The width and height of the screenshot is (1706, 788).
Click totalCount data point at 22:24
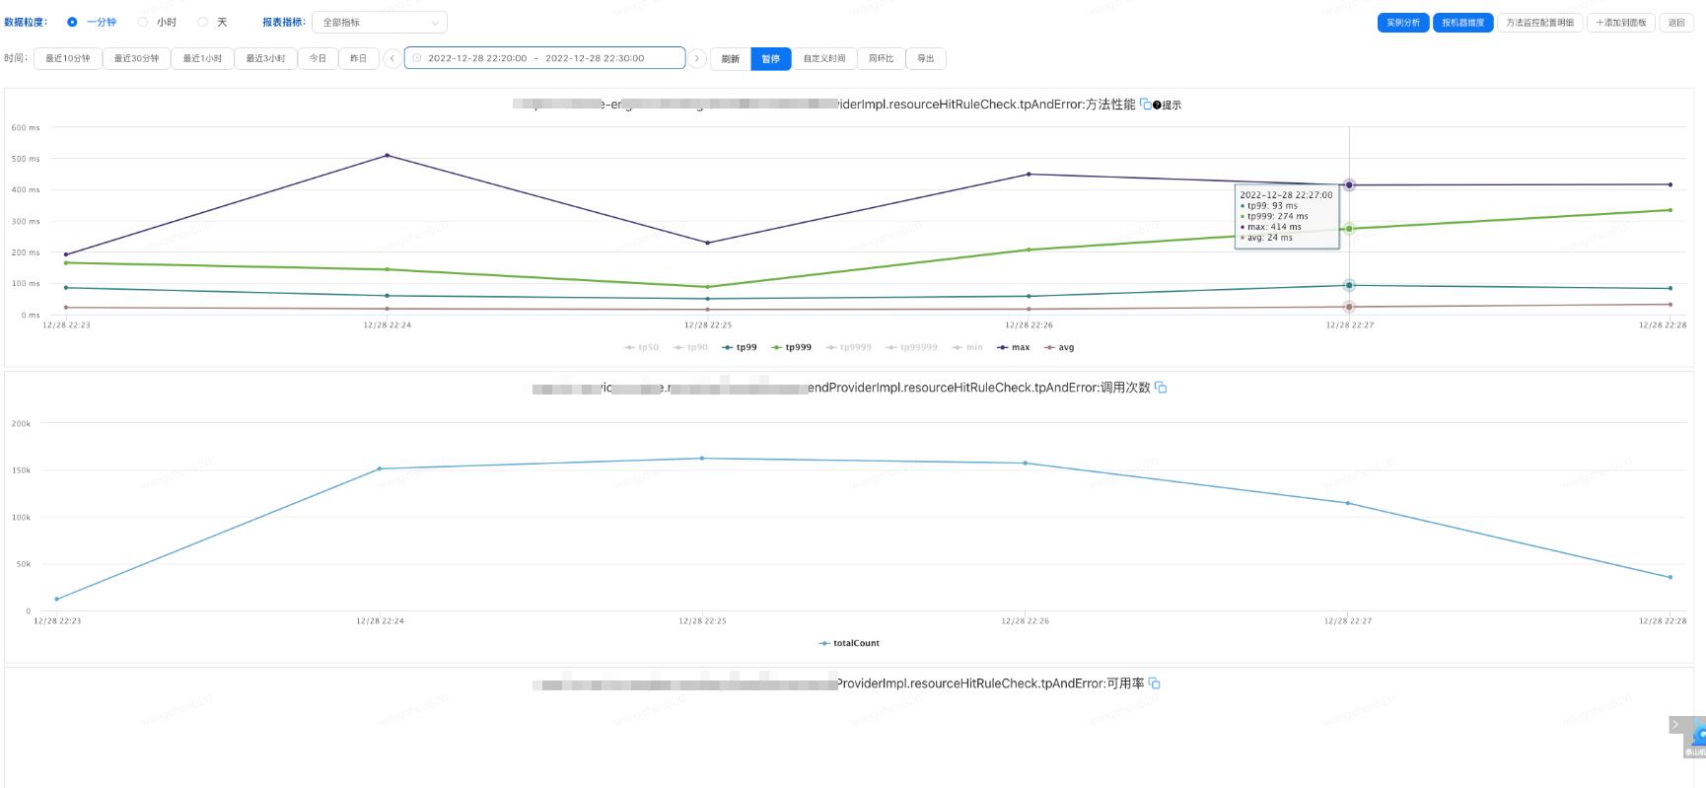click(380, 468)
